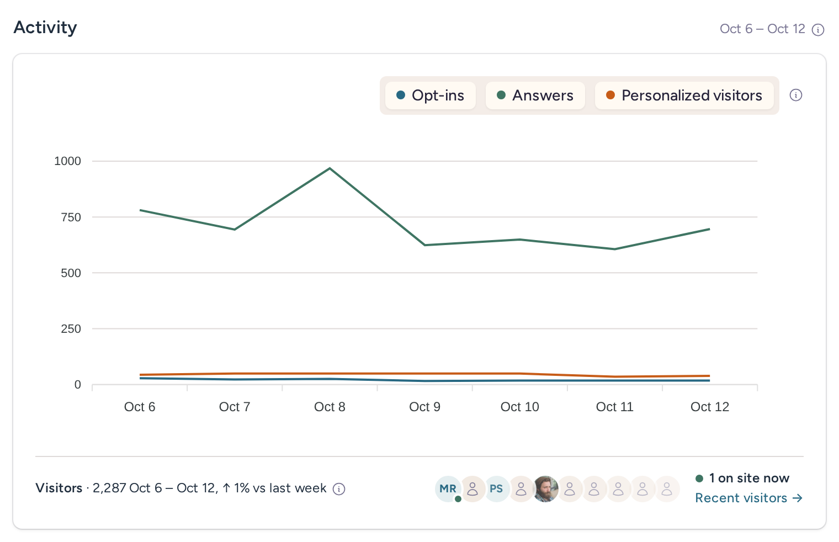Open the info icon next to the chart legend
Viewport: 839px width, 542px height.
[x=795, y=95]
